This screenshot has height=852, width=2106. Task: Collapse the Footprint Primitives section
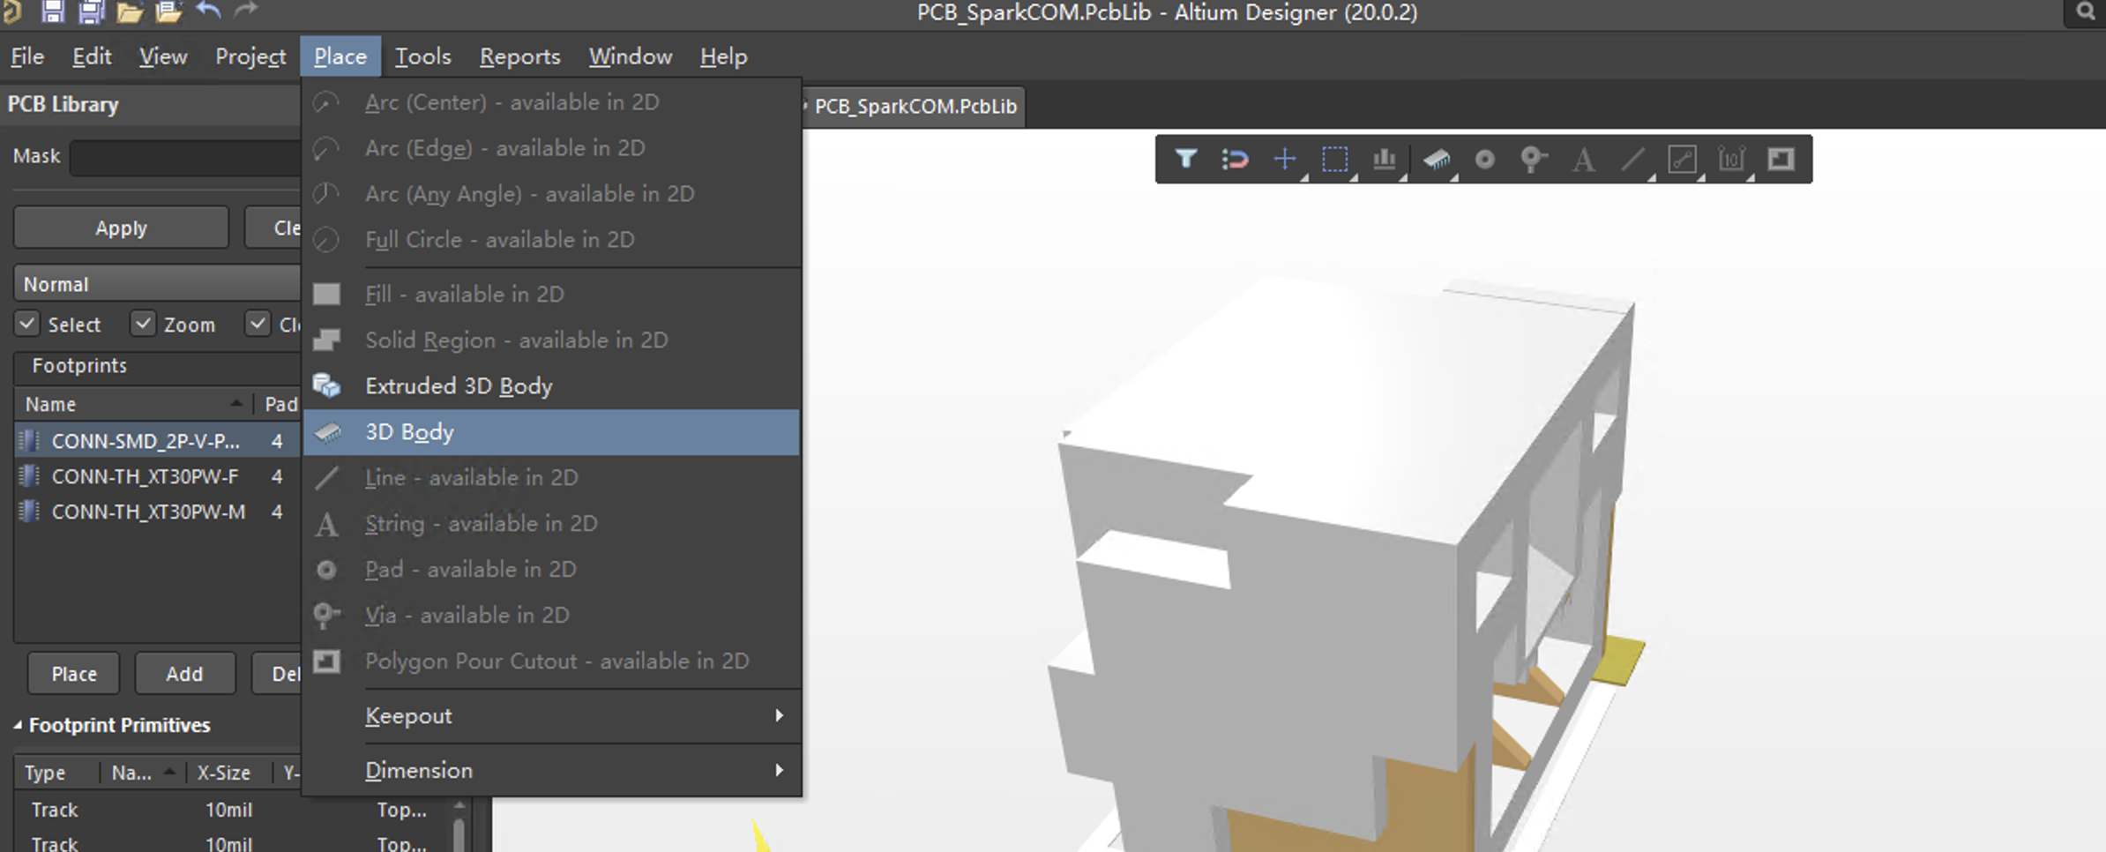click(x=18, y=725)
